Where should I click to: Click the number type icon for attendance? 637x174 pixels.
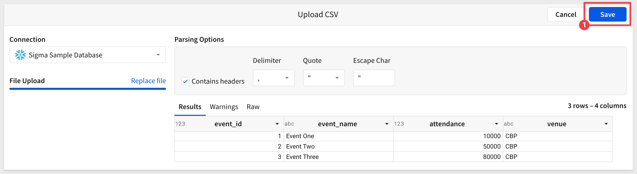pyautogui.click(x=399, y=124)
